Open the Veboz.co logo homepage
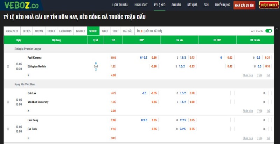 click(21, 5)
